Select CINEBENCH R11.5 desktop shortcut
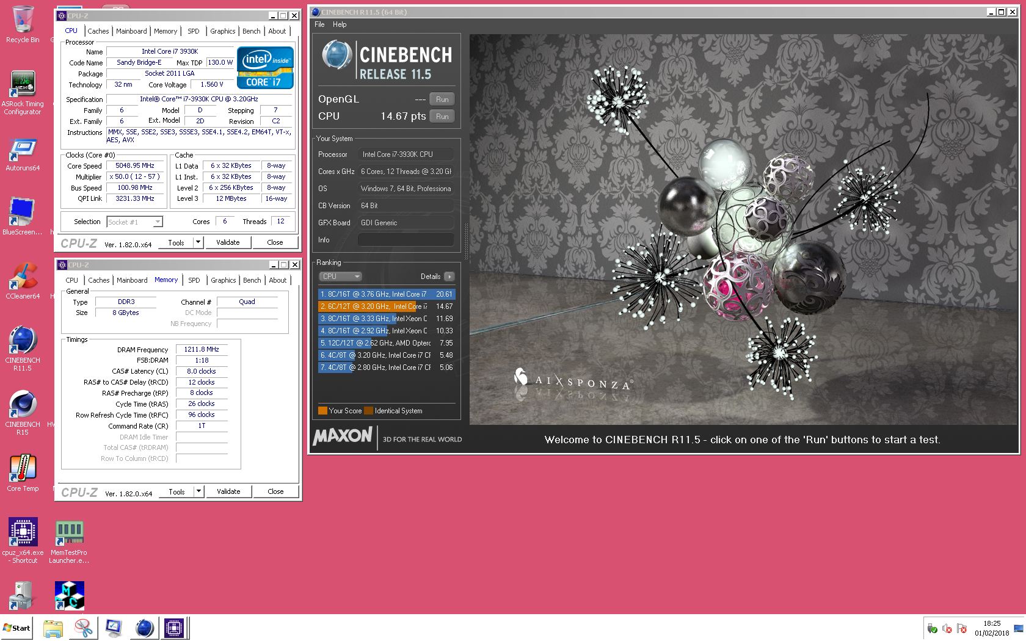 (x=23, y=349)
